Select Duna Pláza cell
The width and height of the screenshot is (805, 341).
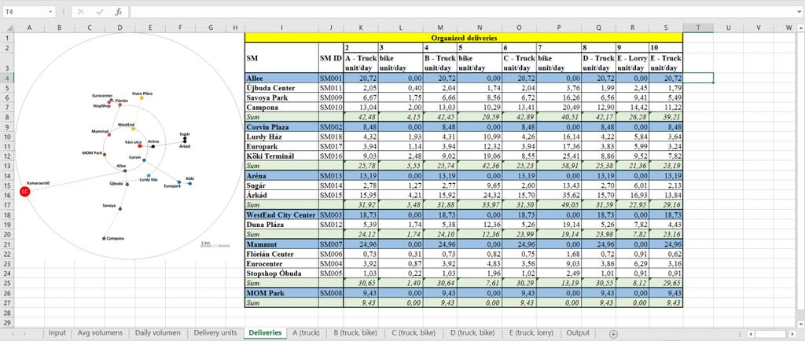(281, 225)
